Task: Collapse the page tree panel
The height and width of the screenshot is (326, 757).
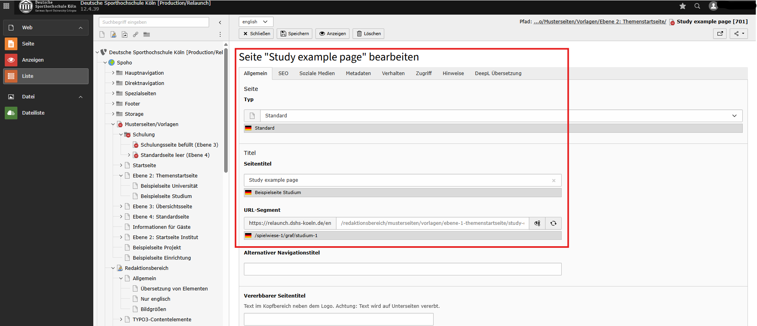Action: coord(220,23)
